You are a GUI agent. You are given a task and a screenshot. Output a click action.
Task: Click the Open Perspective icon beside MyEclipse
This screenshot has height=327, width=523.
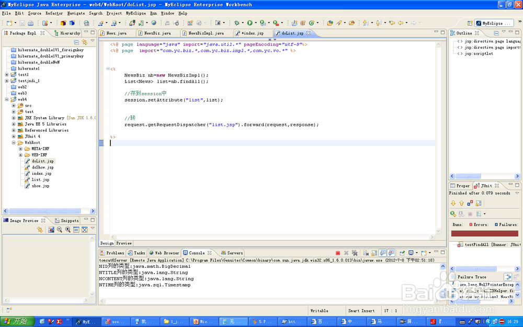(x=470, y=23)
